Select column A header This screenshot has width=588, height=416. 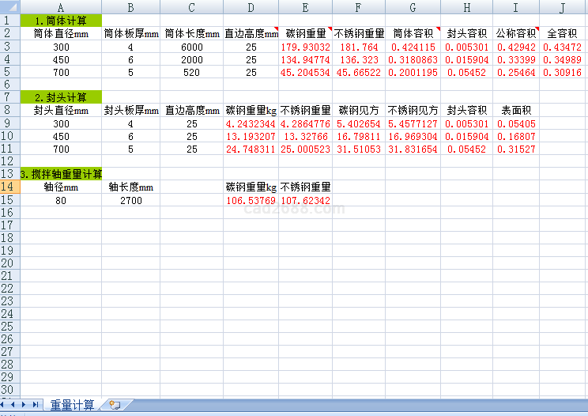[x=61, y=7]
